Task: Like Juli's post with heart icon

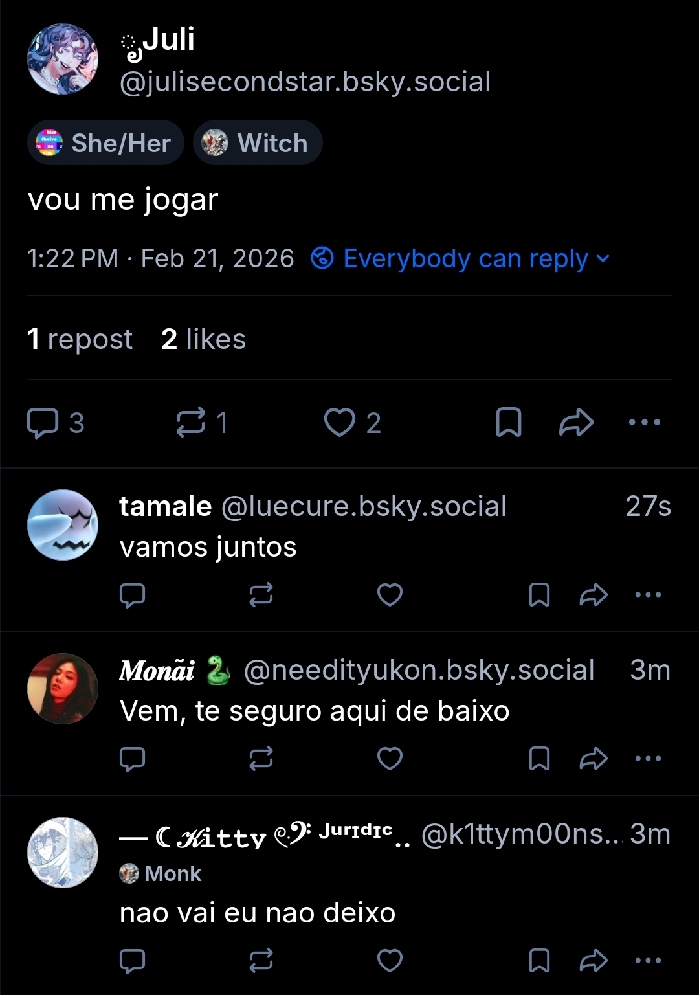Action: [340, 423]
